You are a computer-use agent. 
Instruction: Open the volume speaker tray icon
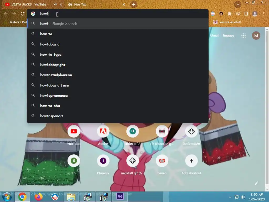click(x=243, y=197)
